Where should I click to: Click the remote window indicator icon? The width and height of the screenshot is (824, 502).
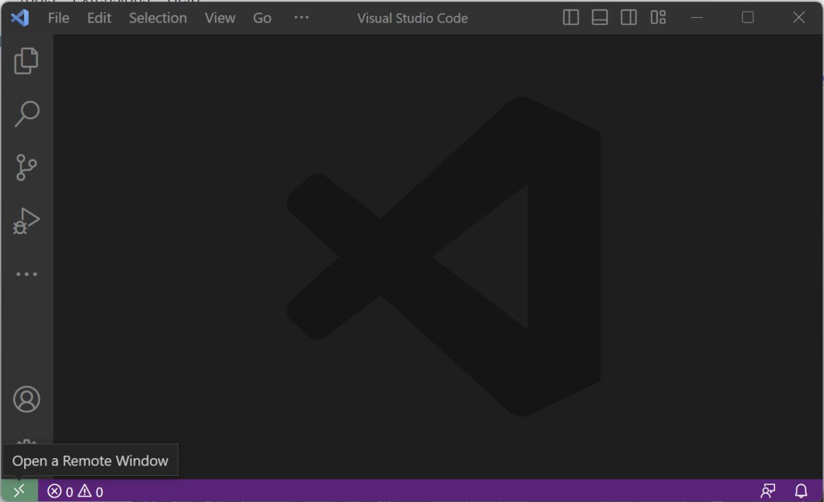click(19, 491)
